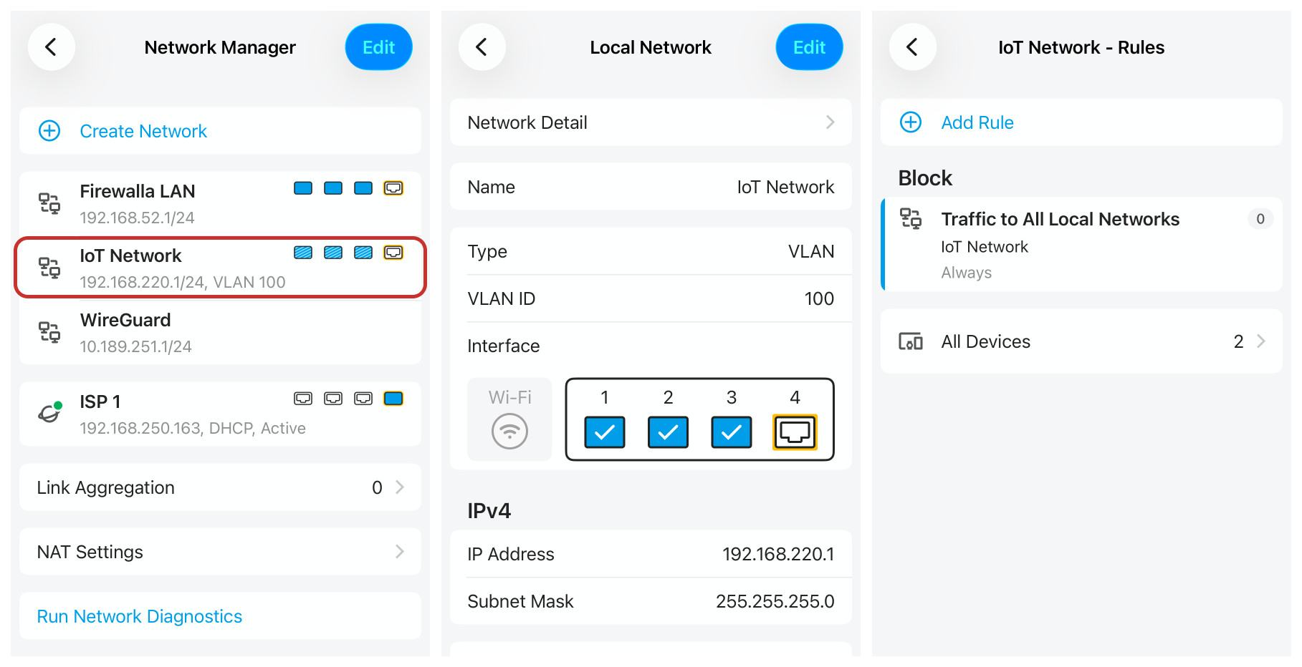Click the ISP 1 planet status icon

49,413
